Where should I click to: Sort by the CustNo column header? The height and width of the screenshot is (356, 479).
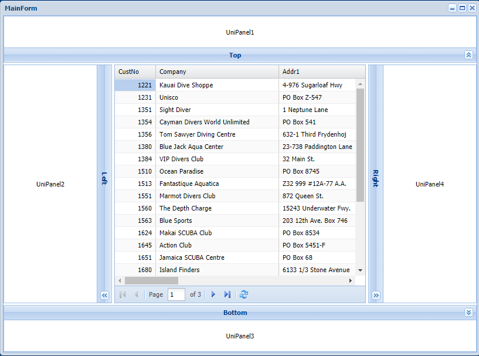click(x=135, y=72)
